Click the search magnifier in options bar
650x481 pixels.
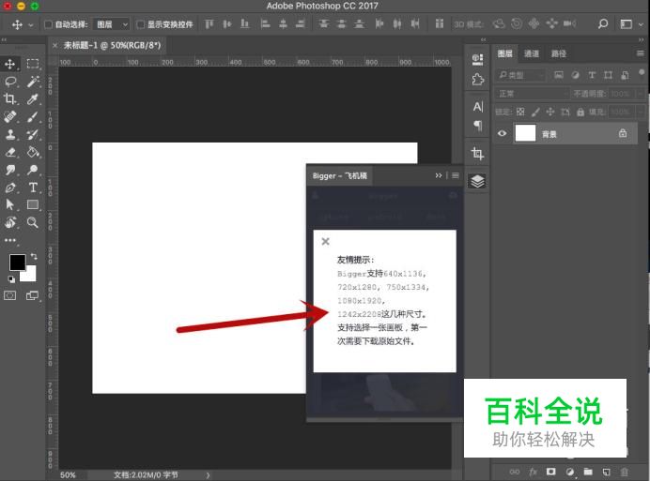[603, 24]
